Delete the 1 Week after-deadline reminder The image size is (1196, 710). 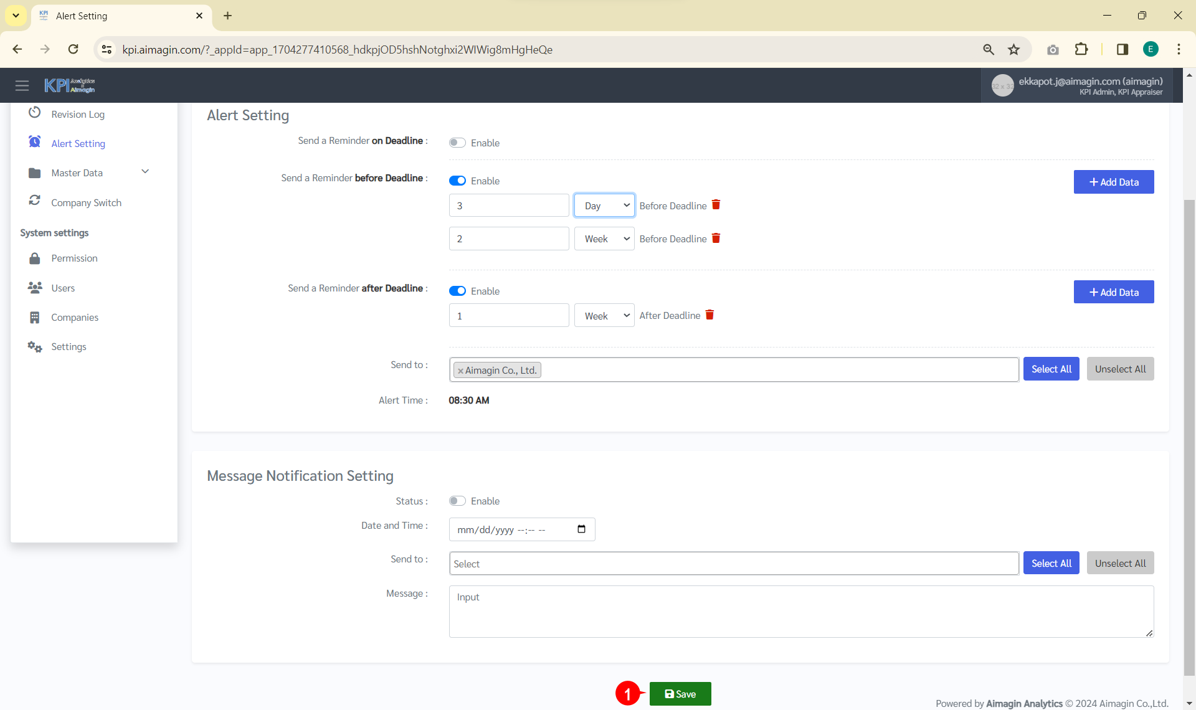710,315
